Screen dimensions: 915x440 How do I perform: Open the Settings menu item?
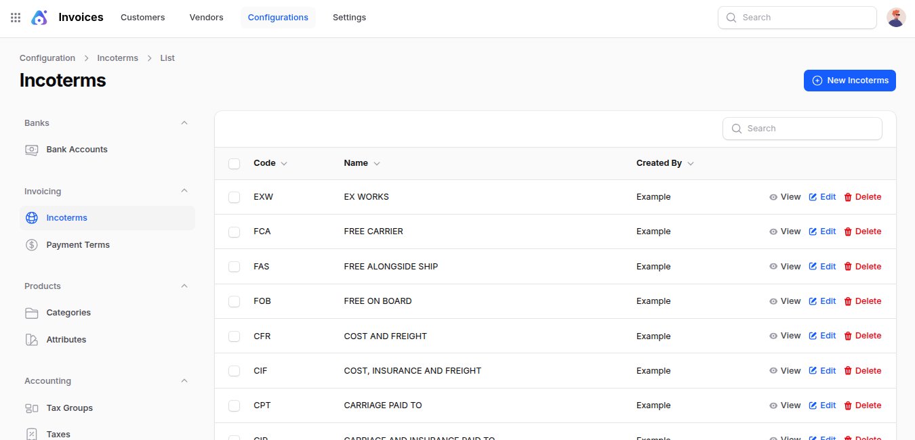[x=349, y=18]
